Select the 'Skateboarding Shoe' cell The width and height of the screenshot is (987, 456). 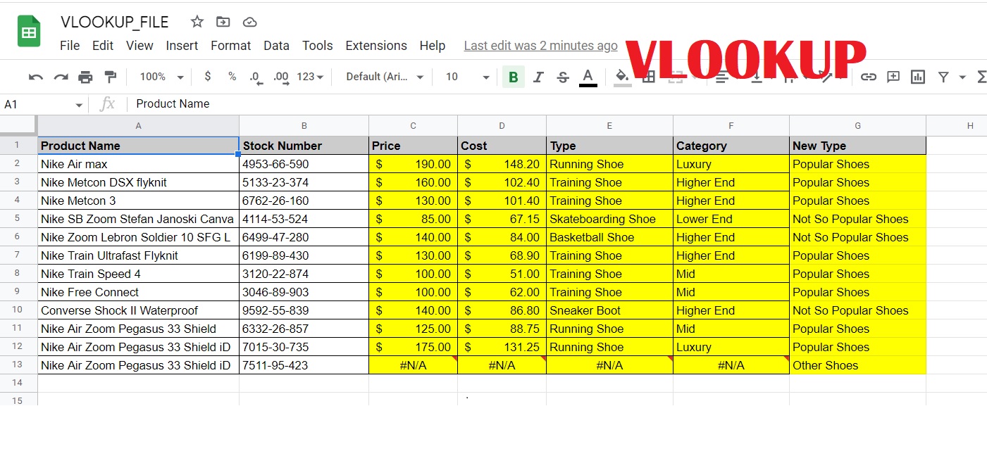pos(609,219)
